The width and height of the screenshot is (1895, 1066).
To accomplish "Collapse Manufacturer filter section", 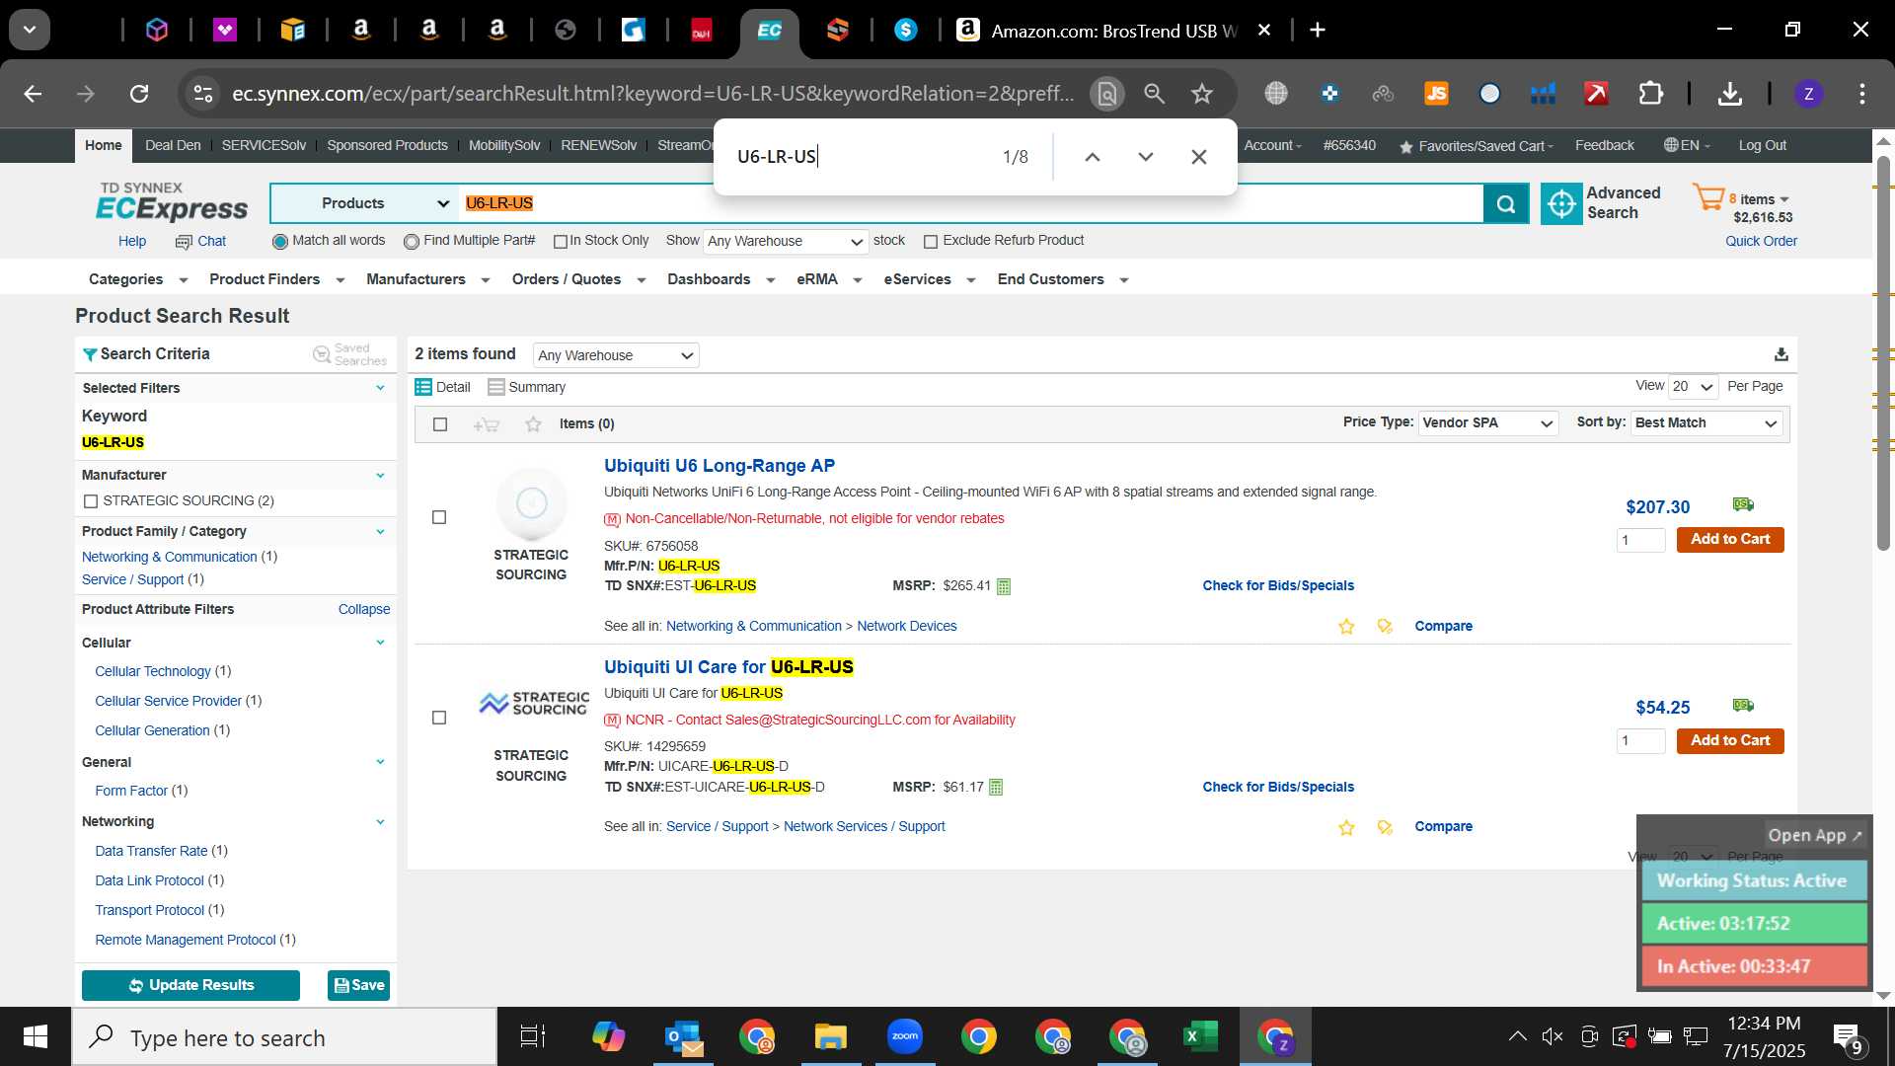I will point(380,475).
